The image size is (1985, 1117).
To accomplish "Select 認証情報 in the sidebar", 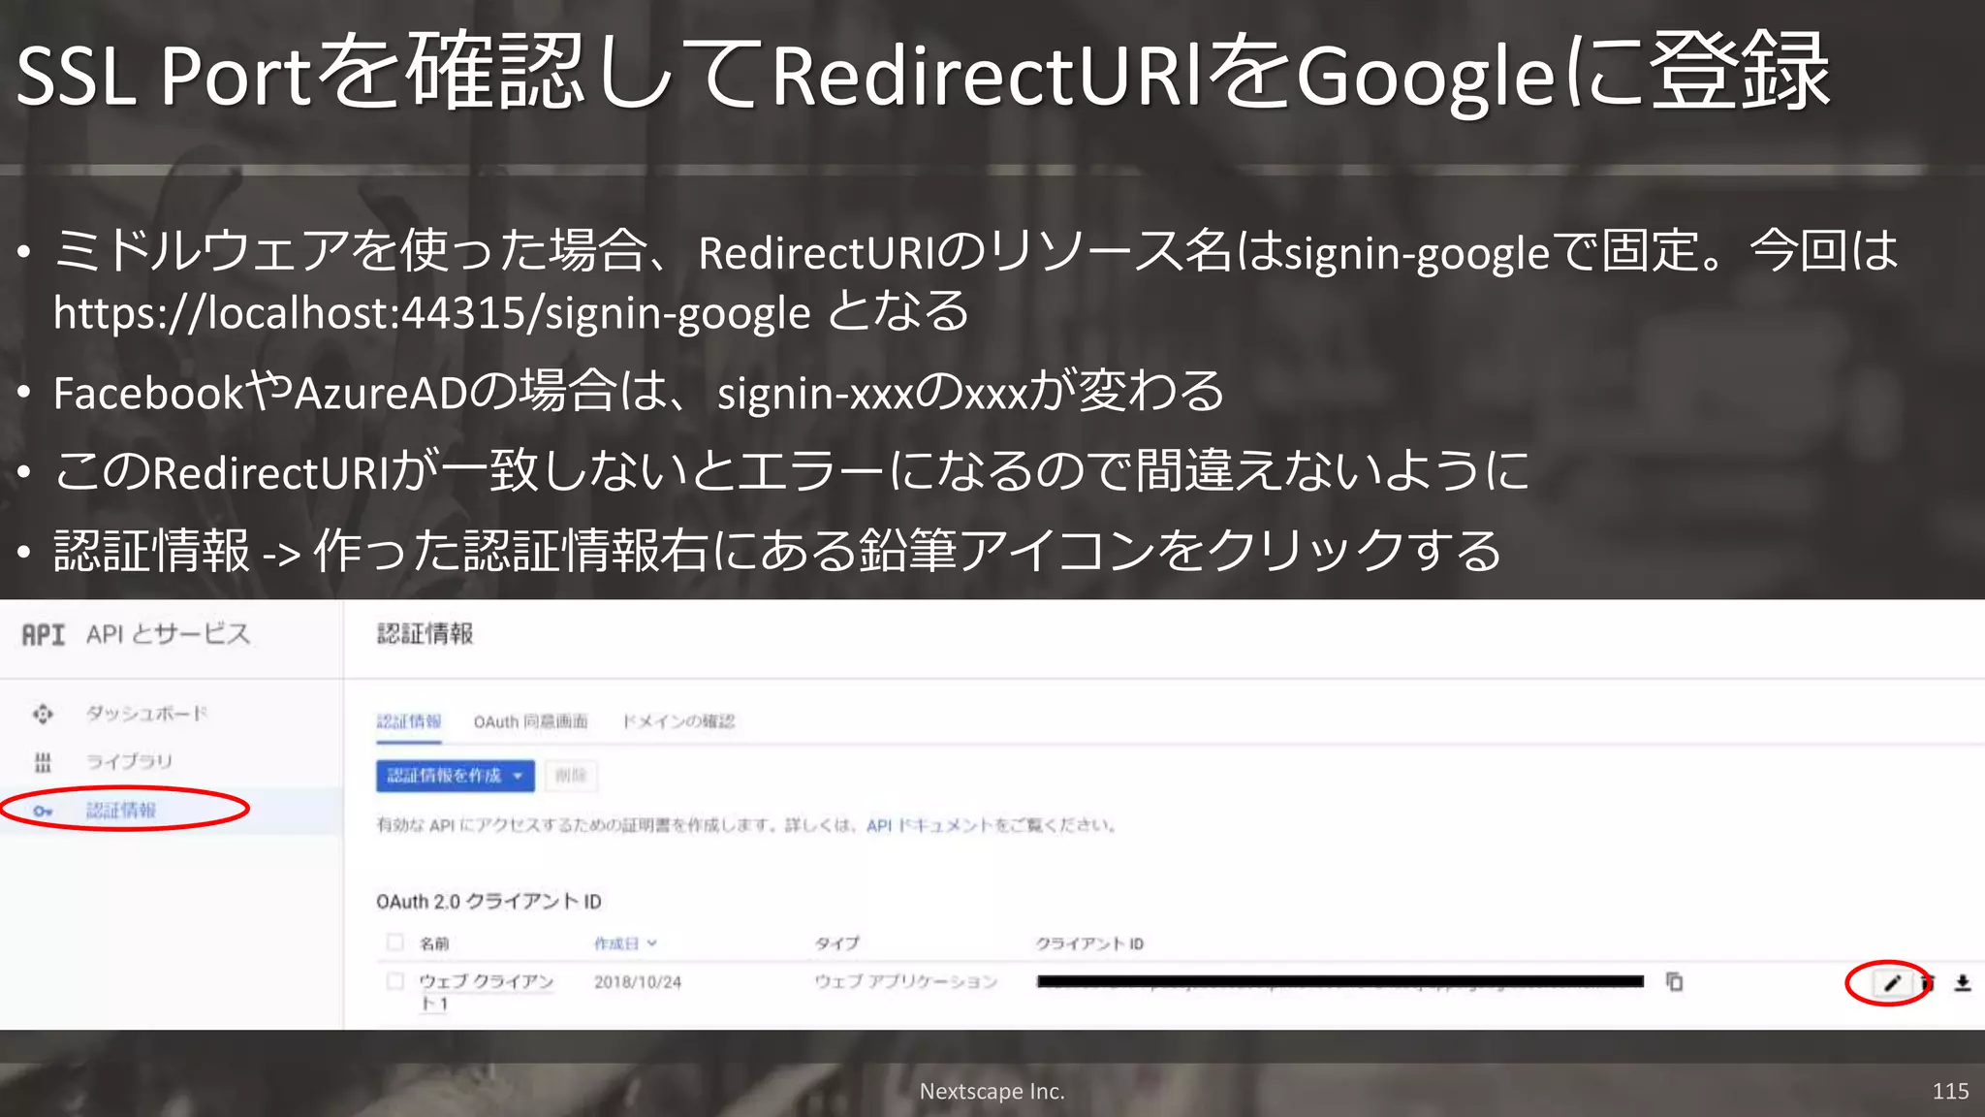I will [121, 810].
